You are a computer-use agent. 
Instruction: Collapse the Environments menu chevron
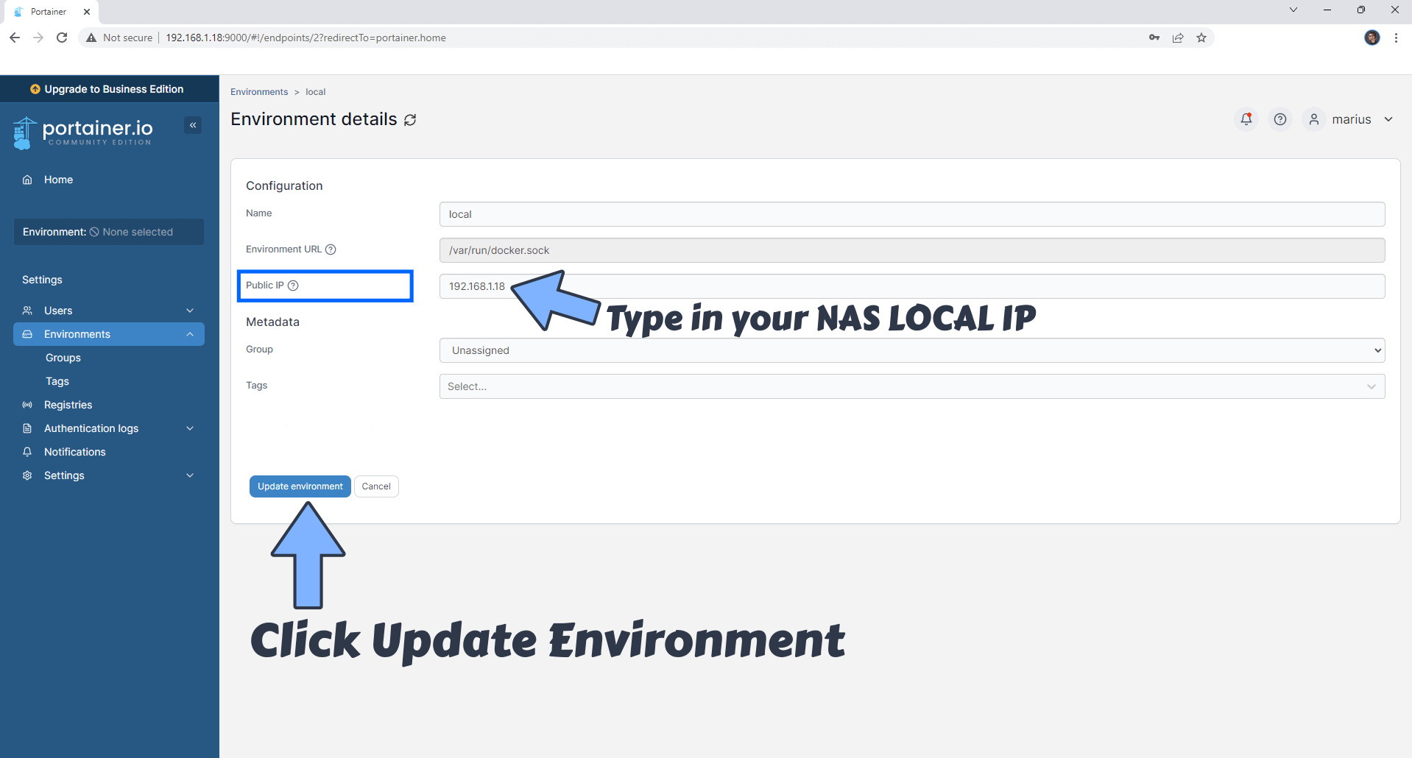point(190,334)
